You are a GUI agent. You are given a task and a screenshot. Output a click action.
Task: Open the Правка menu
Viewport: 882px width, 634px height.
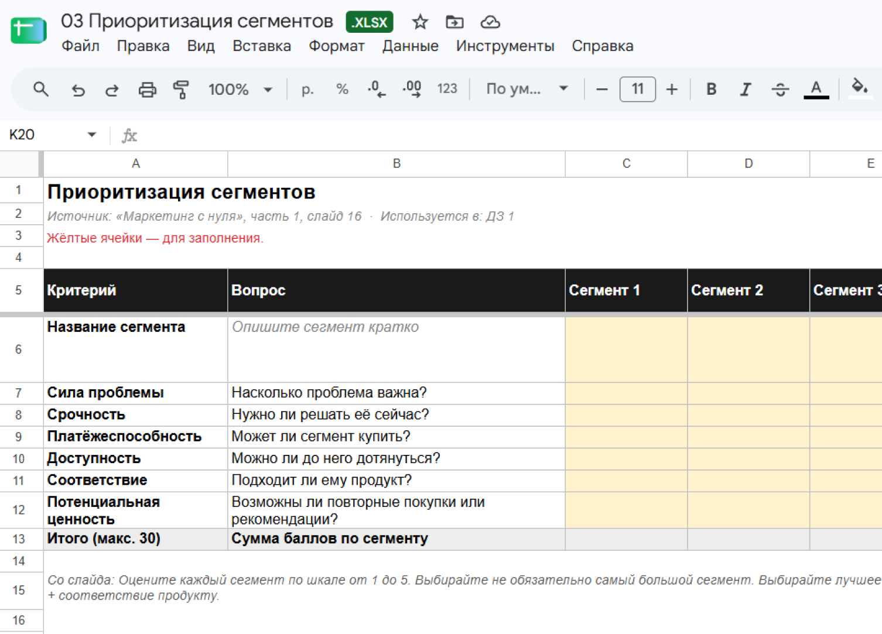[143, 46]
